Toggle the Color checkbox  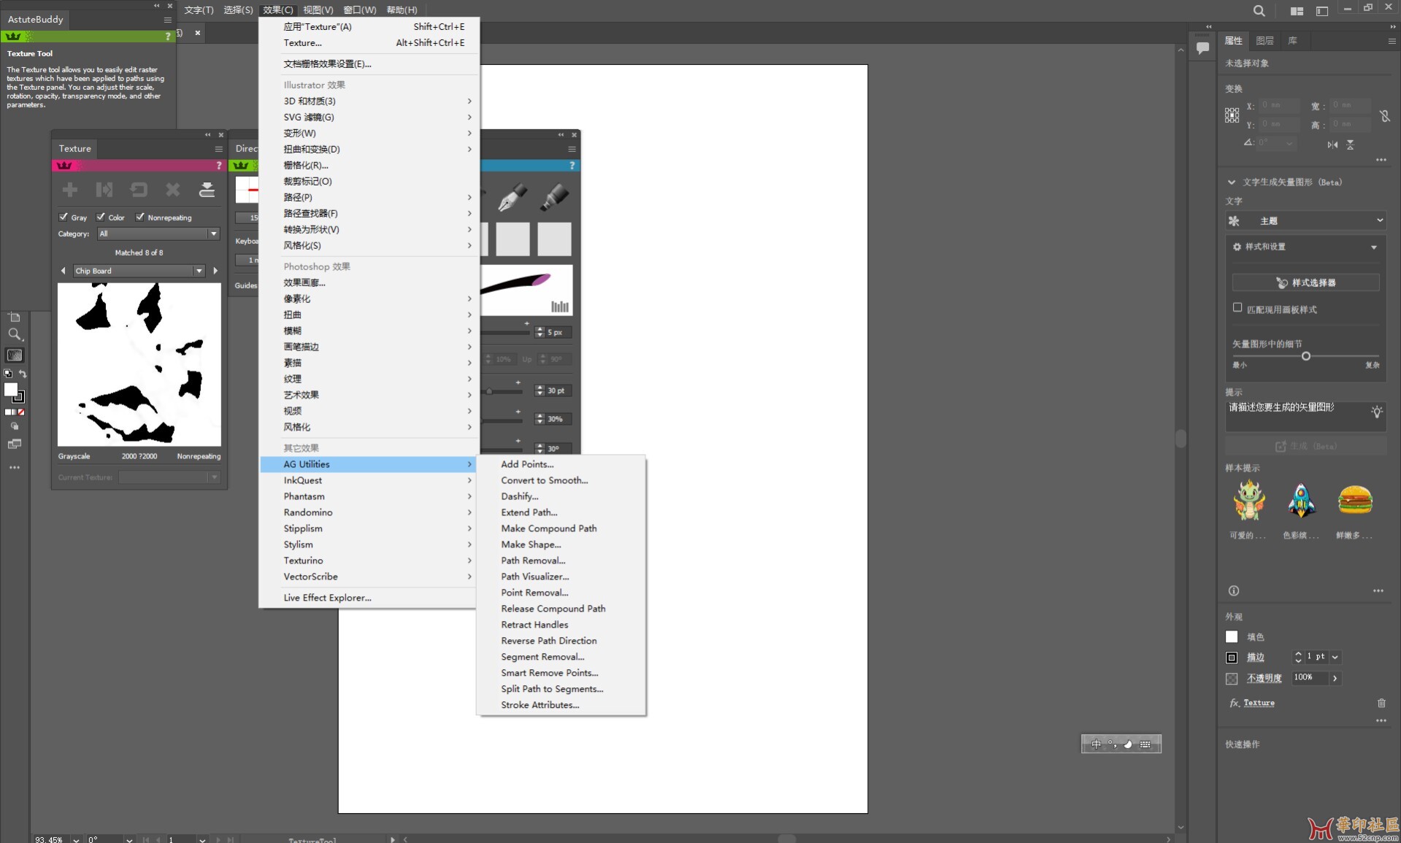[x=101, y=217]
